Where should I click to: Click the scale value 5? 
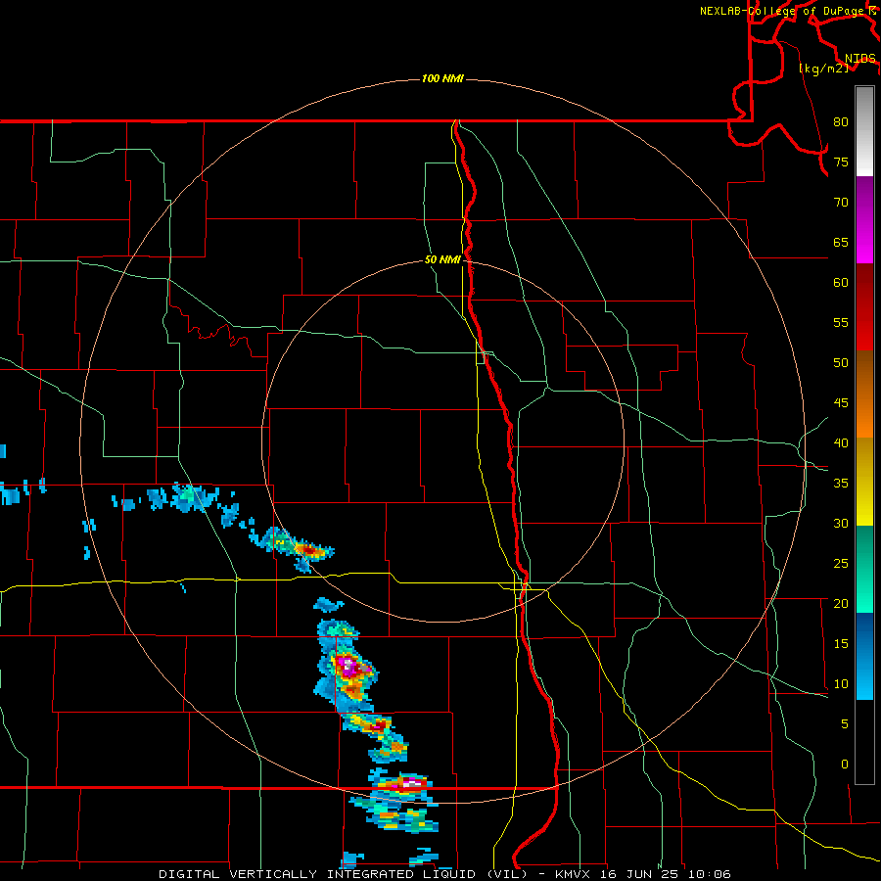845,723
